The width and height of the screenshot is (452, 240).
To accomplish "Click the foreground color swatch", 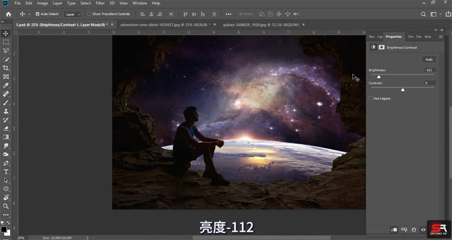I will click(x=4, y=229).
